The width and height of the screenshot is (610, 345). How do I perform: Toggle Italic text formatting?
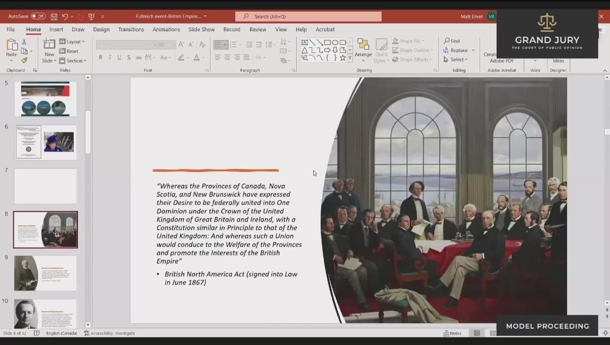[109, 57]
